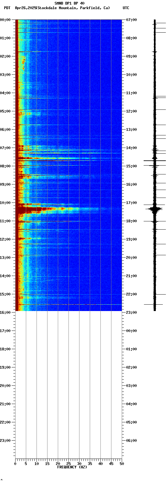The width and height of the screenshot is (168, 483).
Task: Click the UTC axis label "18:00"
Action: click(131, 221)
